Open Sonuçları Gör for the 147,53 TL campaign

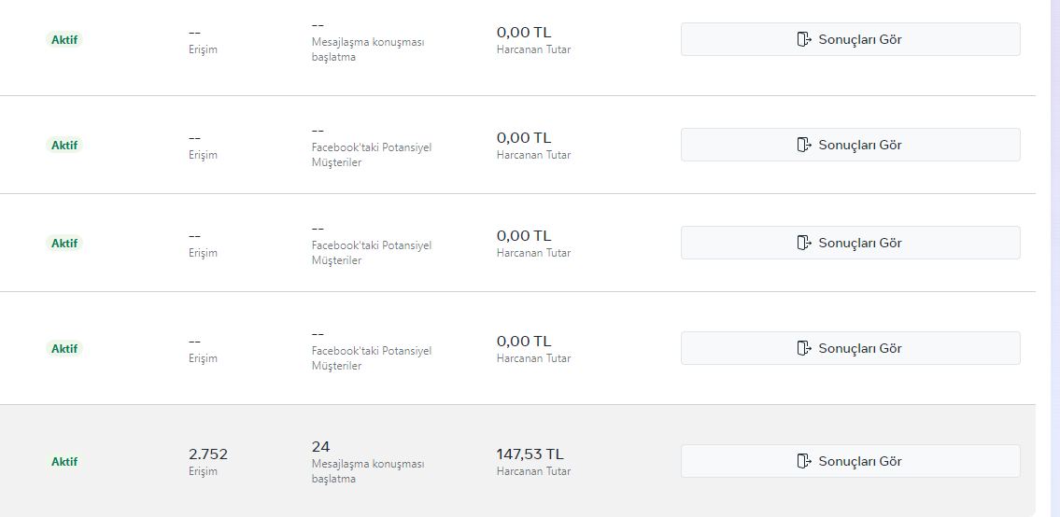point(851,461)
